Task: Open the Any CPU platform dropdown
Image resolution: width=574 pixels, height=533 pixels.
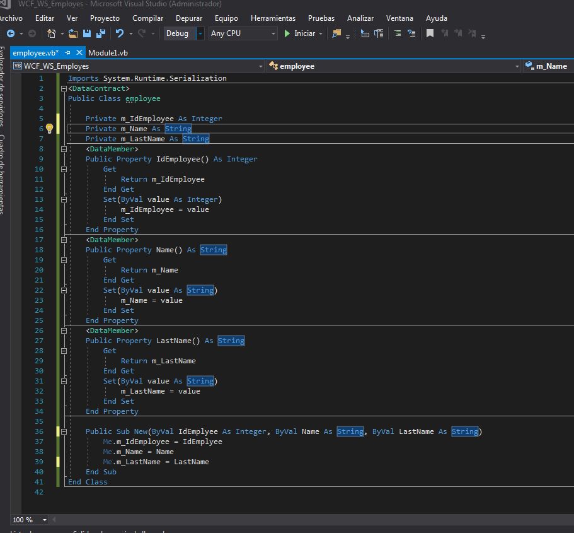Action: [273, 33]
